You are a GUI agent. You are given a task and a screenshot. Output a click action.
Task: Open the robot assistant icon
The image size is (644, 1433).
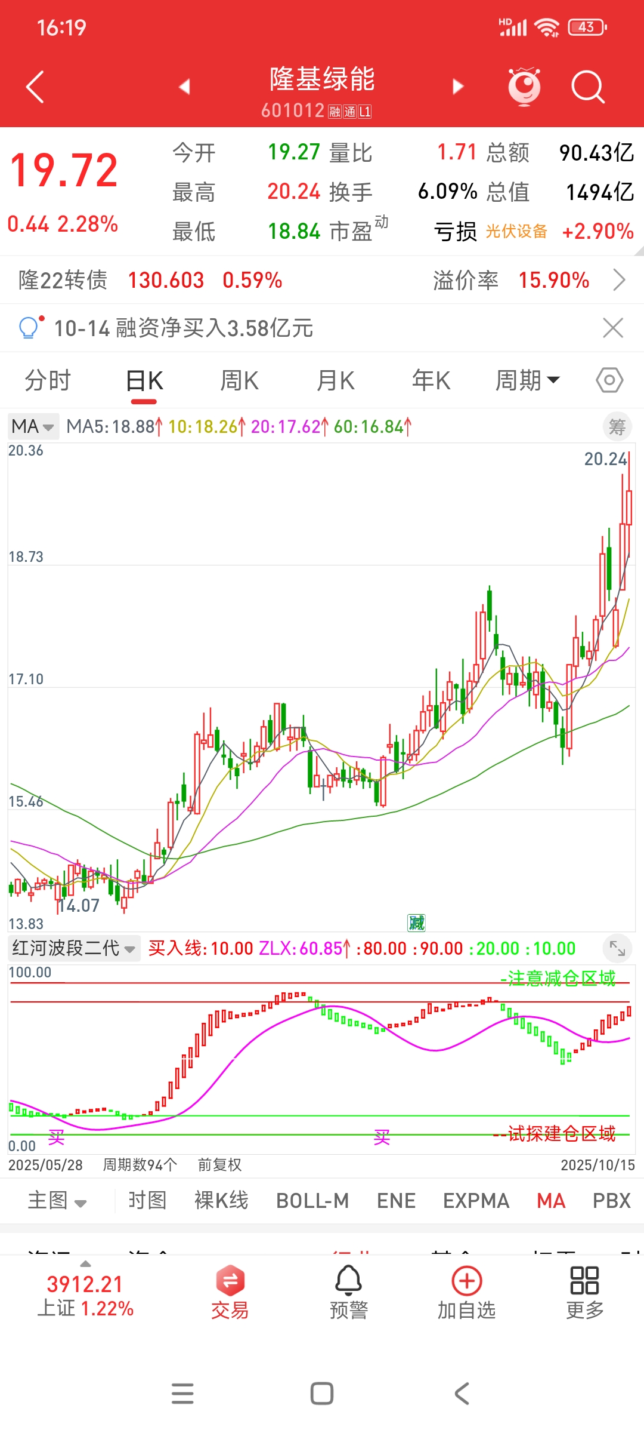click(524, 87)
